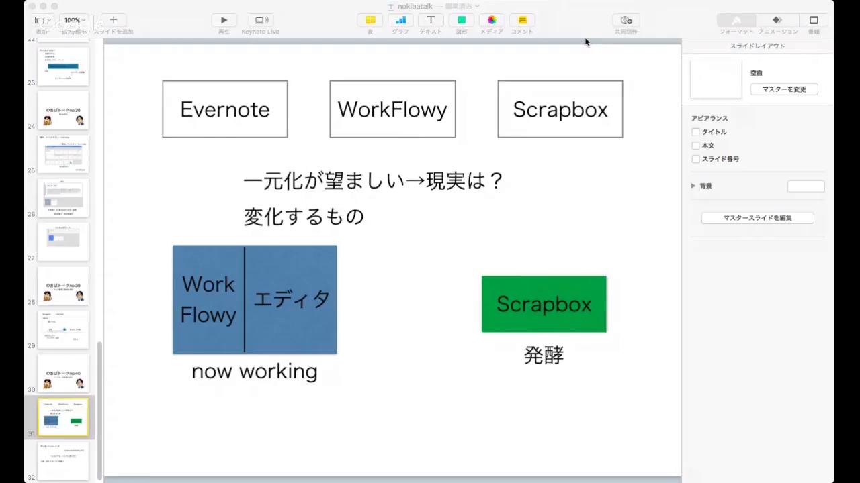Enable the タイトル checkbox
The width and height of the screenshot is (860, 483).
(695, 132)
